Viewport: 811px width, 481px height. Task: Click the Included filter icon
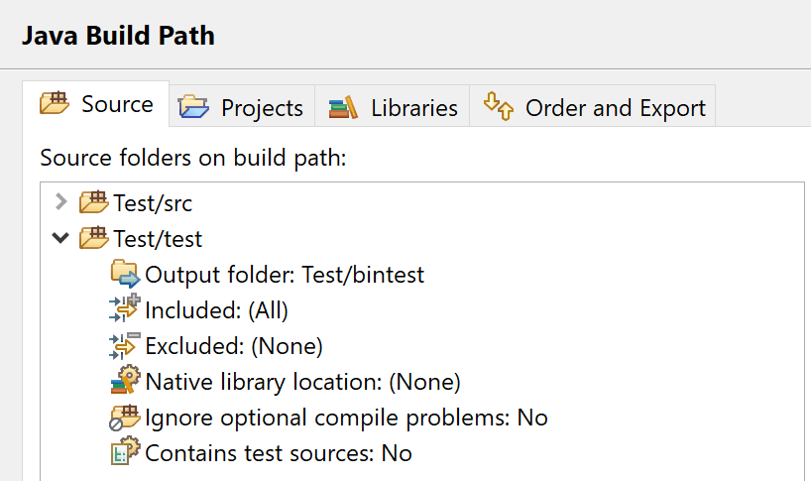(125, 308)
